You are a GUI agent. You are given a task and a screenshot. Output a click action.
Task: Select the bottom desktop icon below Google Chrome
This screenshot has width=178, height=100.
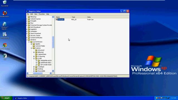click(x=5, y=56)
